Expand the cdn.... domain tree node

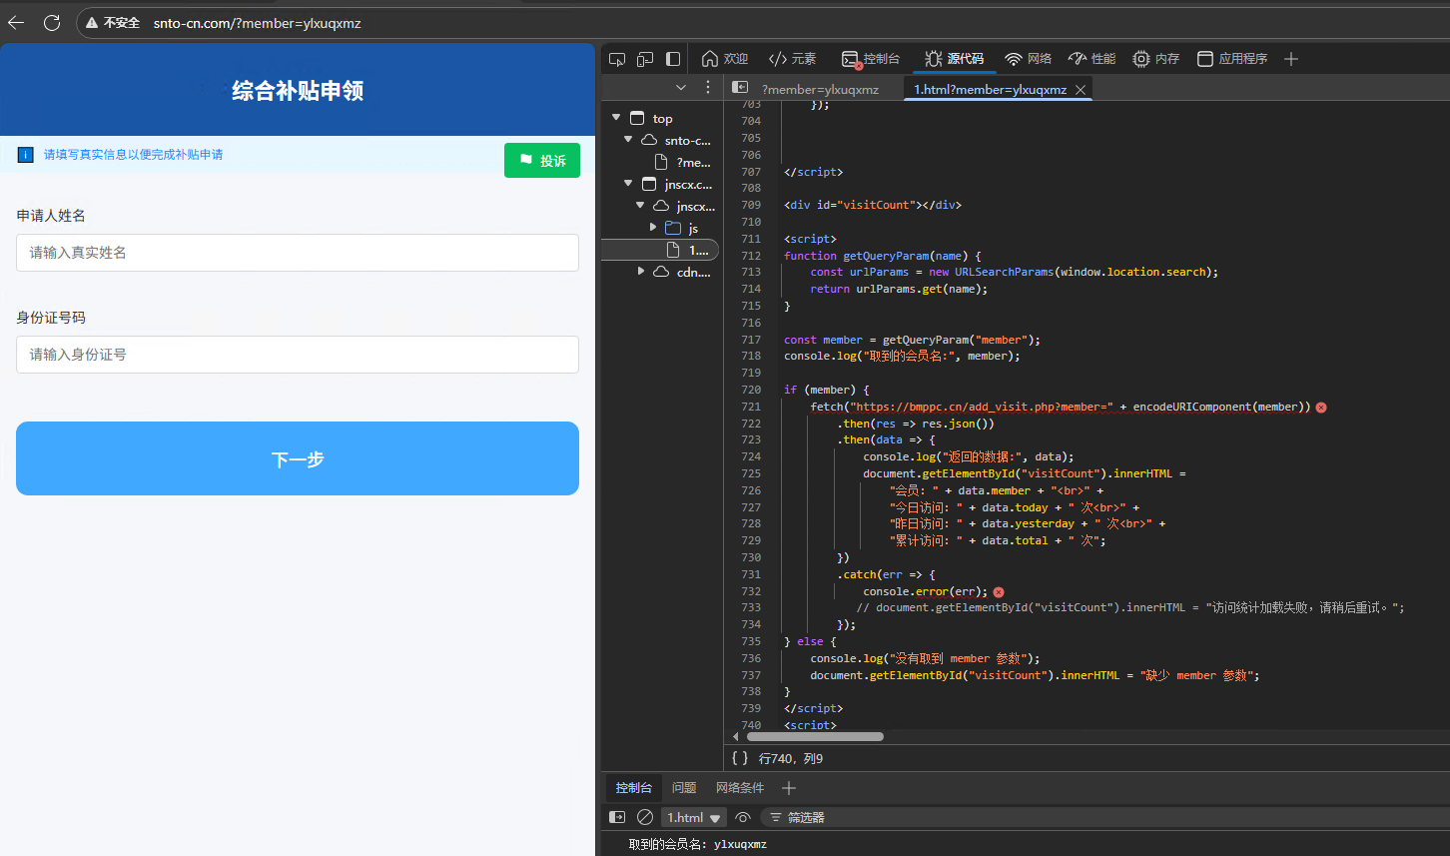(x=640, y=272)
